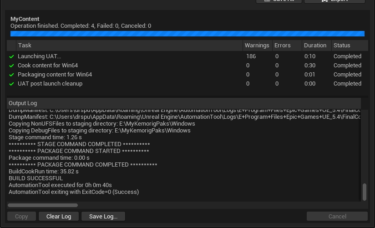
Task: Click the Save All button at the top
Action: 279,1
